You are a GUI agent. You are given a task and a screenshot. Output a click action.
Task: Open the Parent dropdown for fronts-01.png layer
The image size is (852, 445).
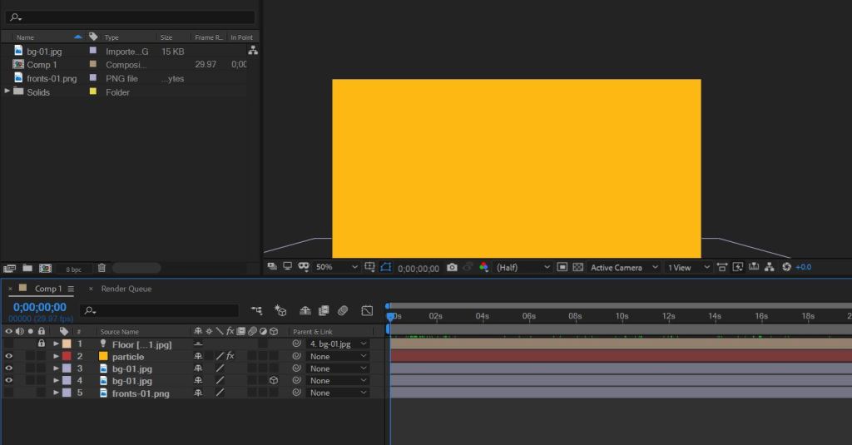pos(338,393)
